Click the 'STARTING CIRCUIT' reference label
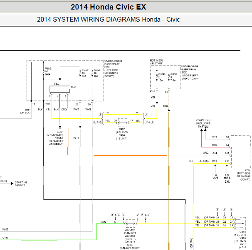The width and height of the screenshot is (252, 250). tap(21, 184)
